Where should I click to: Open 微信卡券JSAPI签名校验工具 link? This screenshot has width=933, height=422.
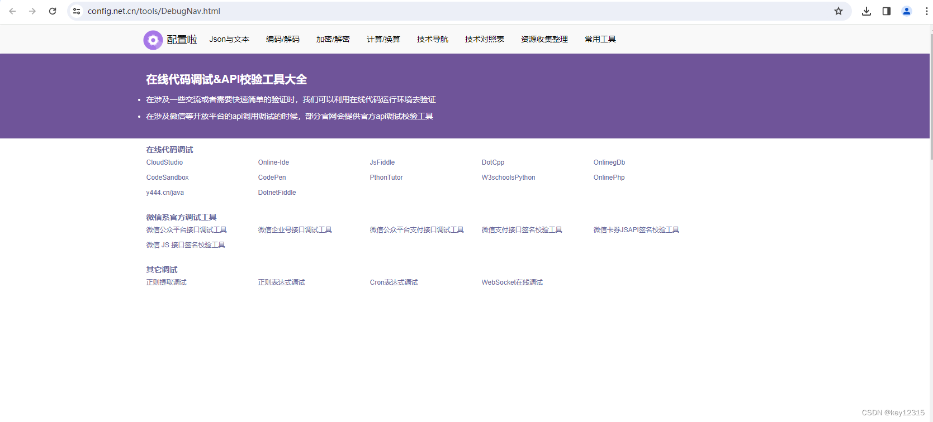[636, 230]
